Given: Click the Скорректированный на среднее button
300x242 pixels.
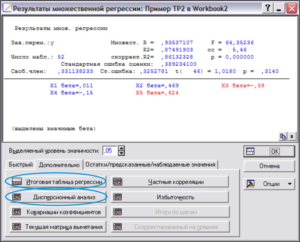Looking at the screenshot, I should click(x=170, y=227).
